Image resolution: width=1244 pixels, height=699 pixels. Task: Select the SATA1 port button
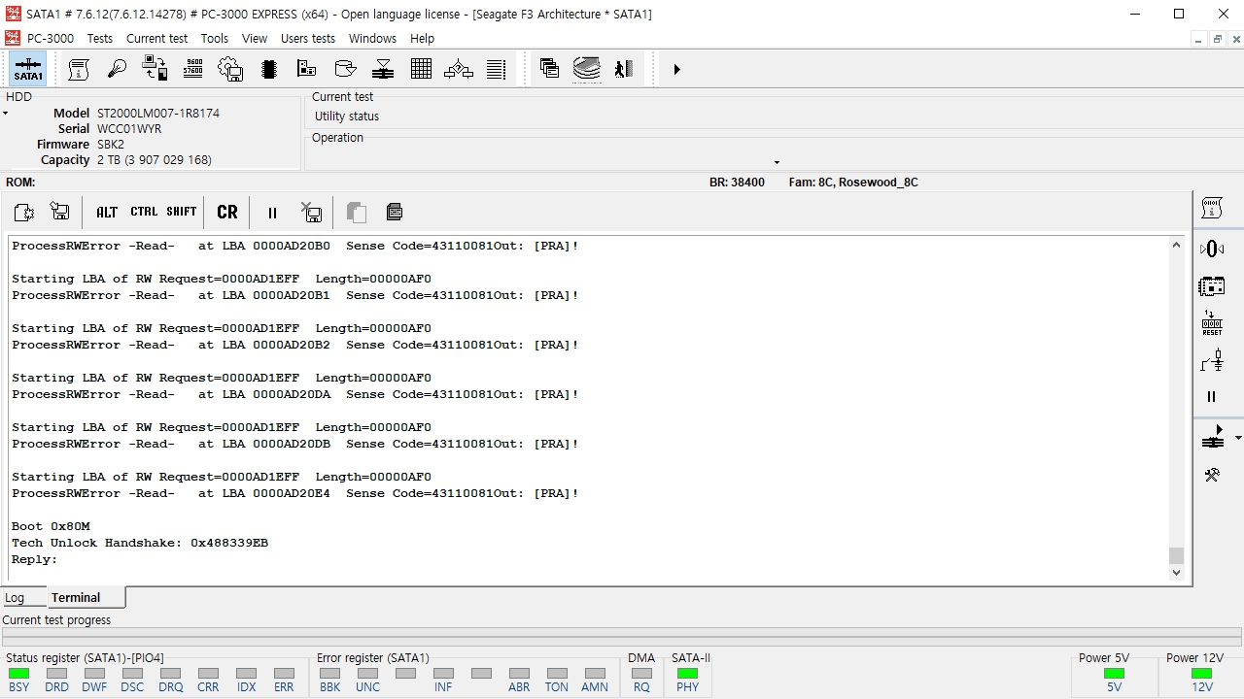(x=28, y=69)
